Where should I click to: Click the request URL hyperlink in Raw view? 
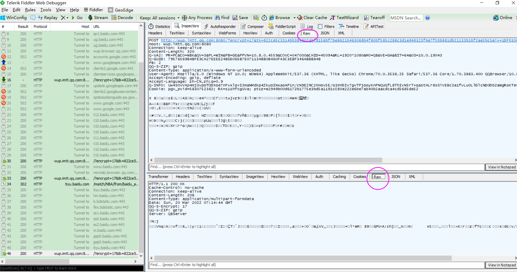click(x=339, y=40)
